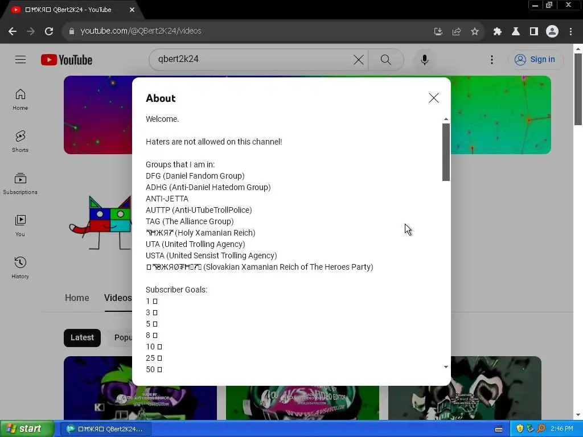Open YouTube settings three-dot menu

[492, 59]
